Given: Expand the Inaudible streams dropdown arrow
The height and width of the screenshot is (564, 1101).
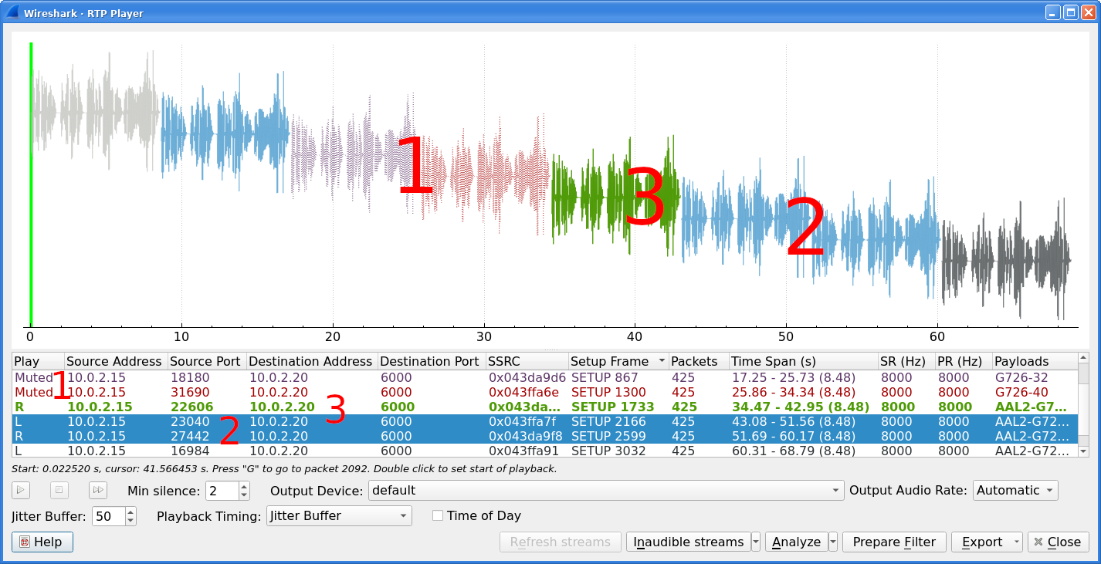Looking at the screenshot, I should pos(755,542).
